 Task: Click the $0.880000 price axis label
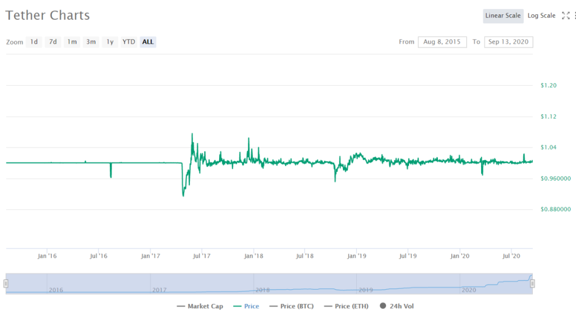click(x=555, y=209)
